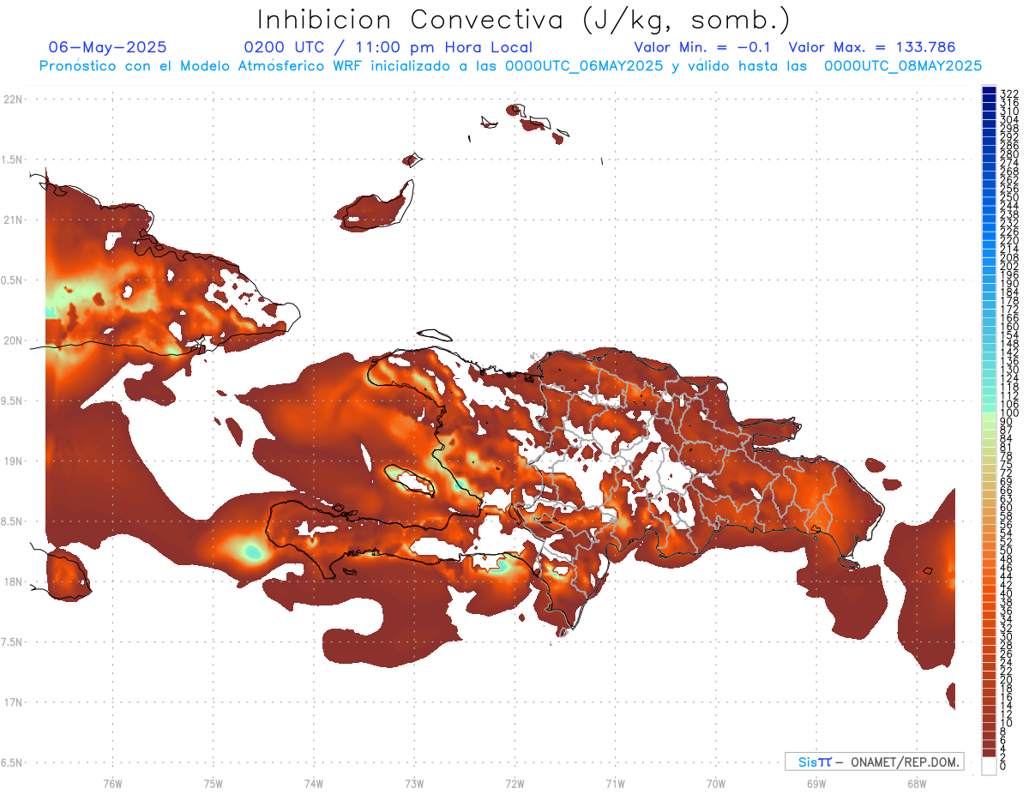Click the colorbar value '160'

[x=1009, y=326]
